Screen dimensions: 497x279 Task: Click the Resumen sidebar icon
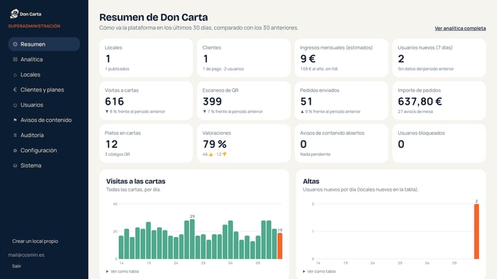15,44
